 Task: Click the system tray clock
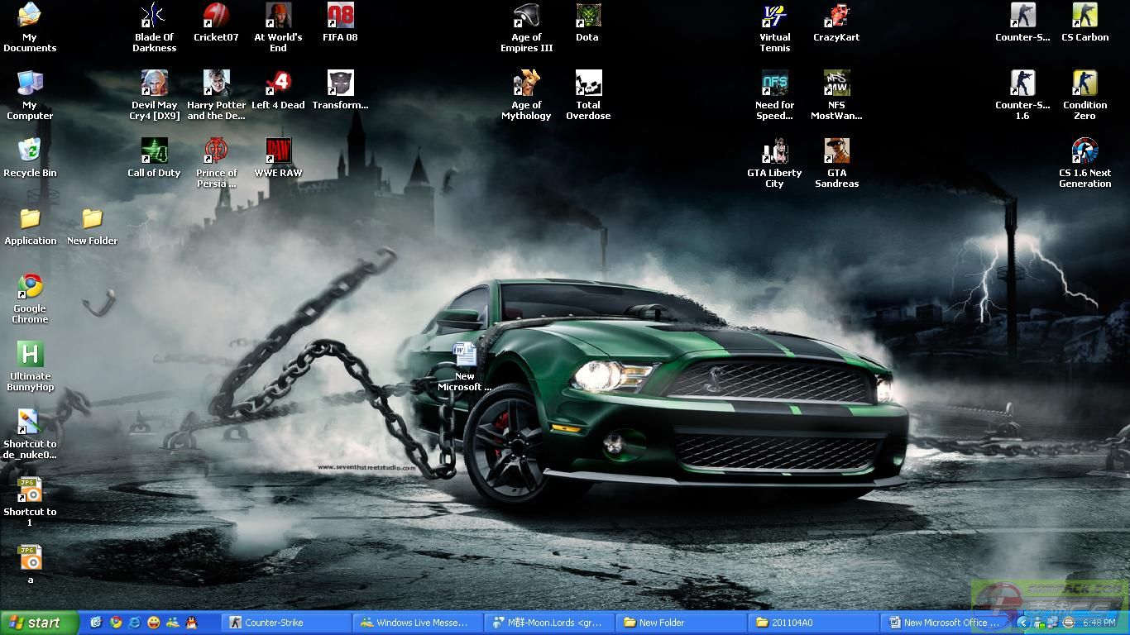point(1099,623)
